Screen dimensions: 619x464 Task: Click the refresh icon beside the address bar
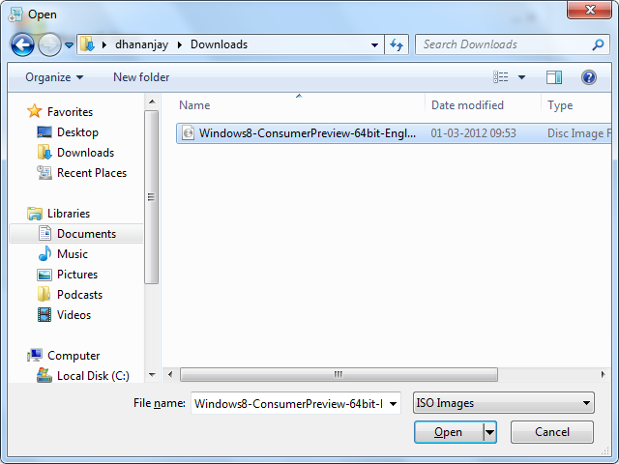tap(397, 44)
